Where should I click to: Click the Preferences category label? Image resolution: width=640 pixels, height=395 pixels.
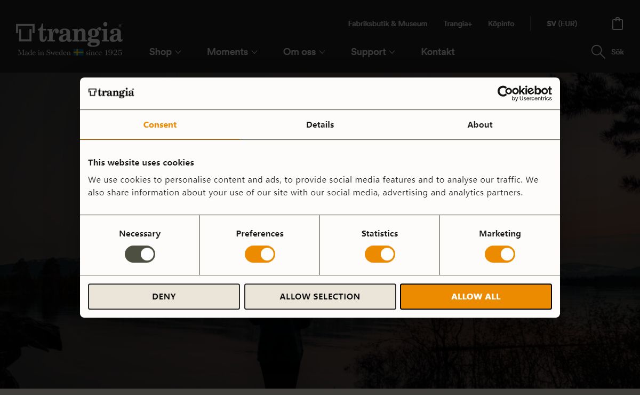[260, 234]
